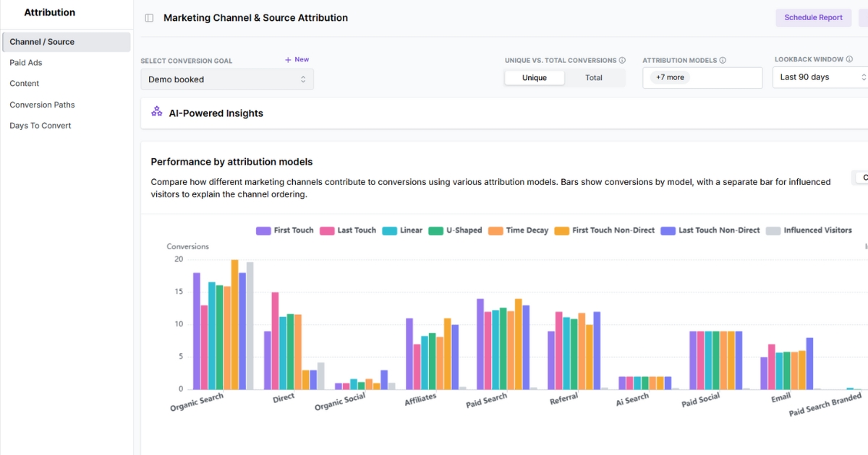Select Paid Ads in the Attribution sidebar
The image size is (868, 455).
[x=25, y=63]
